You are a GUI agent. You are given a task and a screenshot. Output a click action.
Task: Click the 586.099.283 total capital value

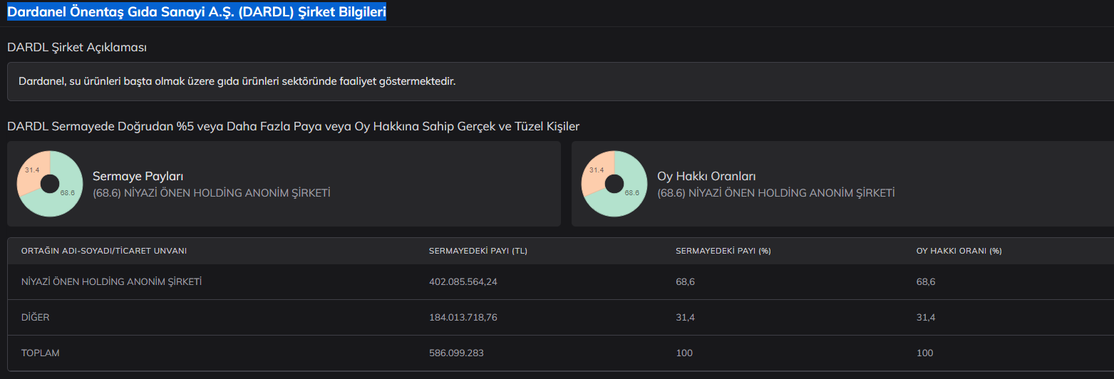(457, 353)
